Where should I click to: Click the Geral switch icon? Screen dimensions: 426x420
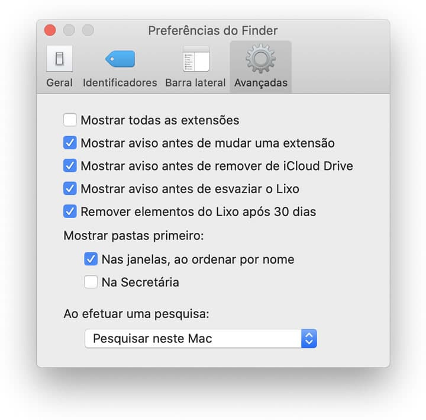pyautogui.click(x=59, y=59)
